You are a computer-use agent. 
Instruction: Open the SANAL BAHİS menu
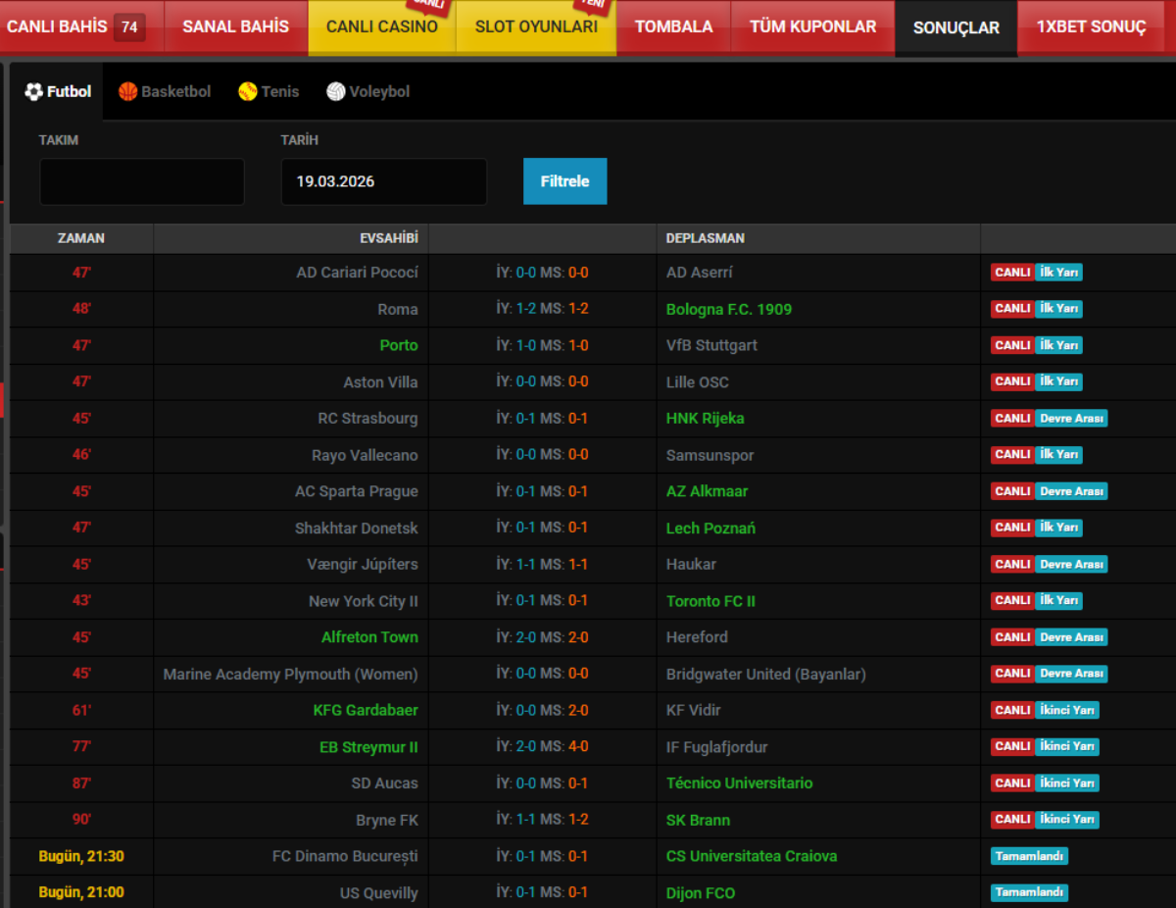[x=236, y=27]
